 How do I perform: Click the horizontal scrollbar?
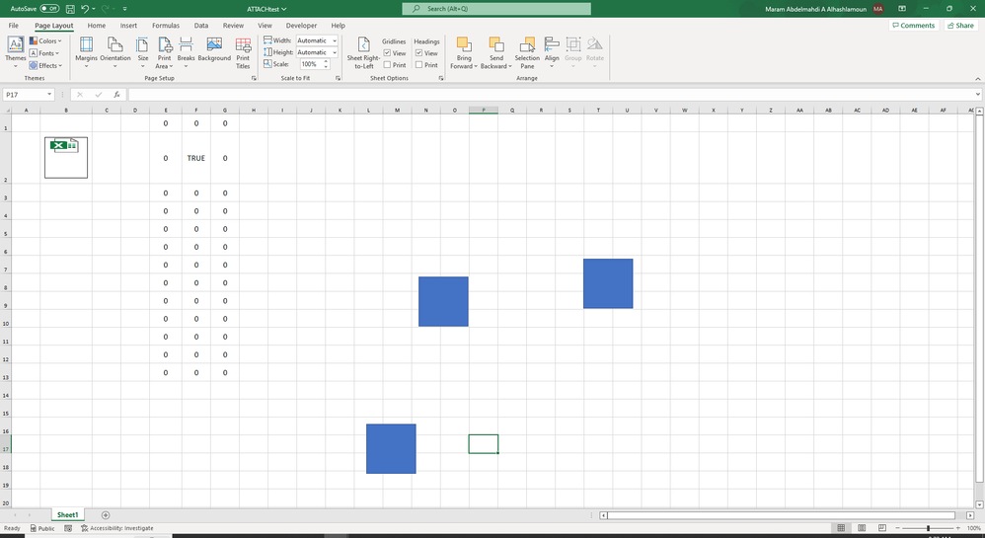pos(782,515)
